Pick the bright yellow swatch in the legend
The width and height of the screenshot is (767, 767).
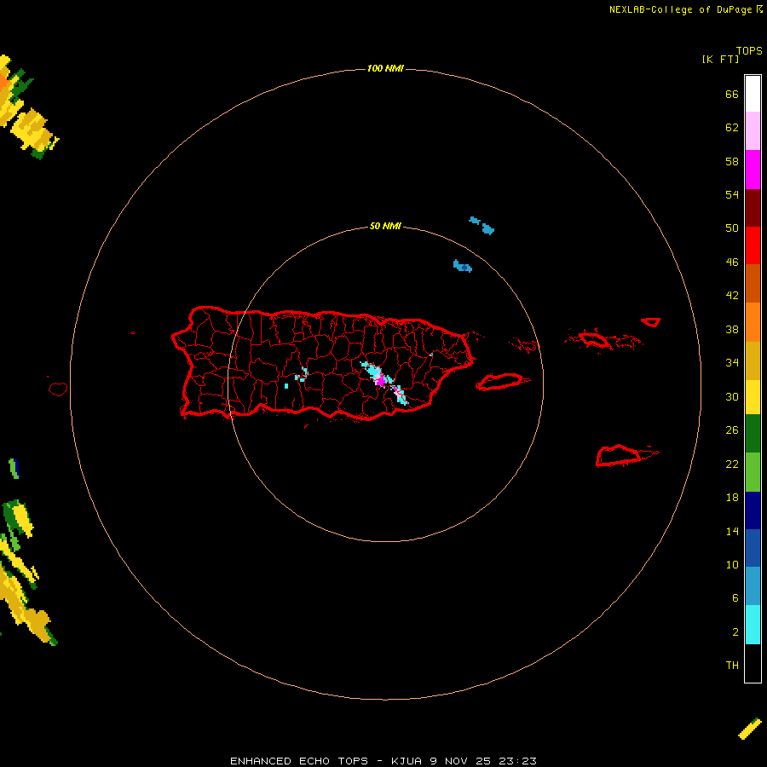click(753, 397)
